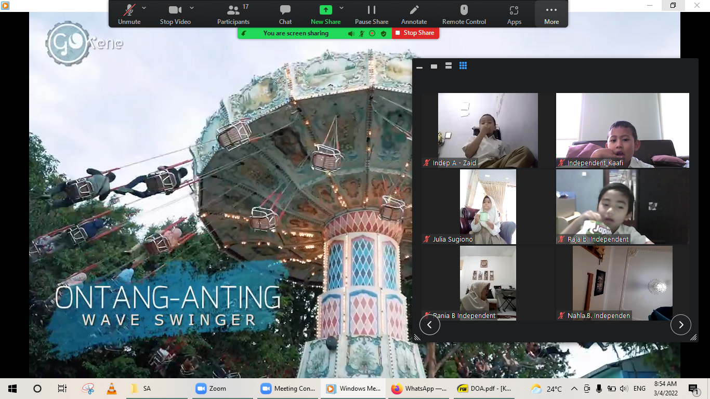Click the Raja b. Independent name label

pyautogui.click(x=598, y=240)
